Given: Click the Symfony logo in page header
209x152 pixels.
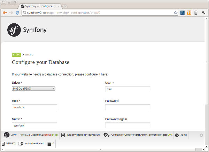Looking at the screenshot, I should pyautogui.click(x=27, y=30).
